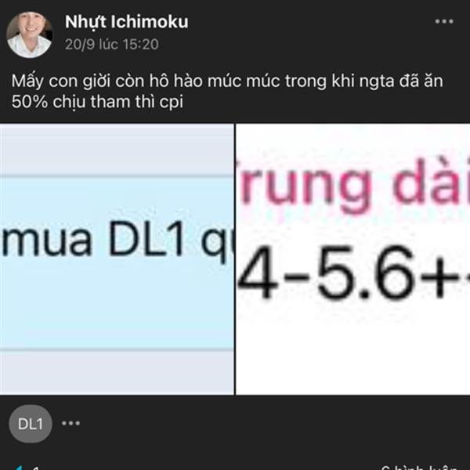Tap gray header strip above mua DL1
This screenshot has height=470, width=470.
117,150
